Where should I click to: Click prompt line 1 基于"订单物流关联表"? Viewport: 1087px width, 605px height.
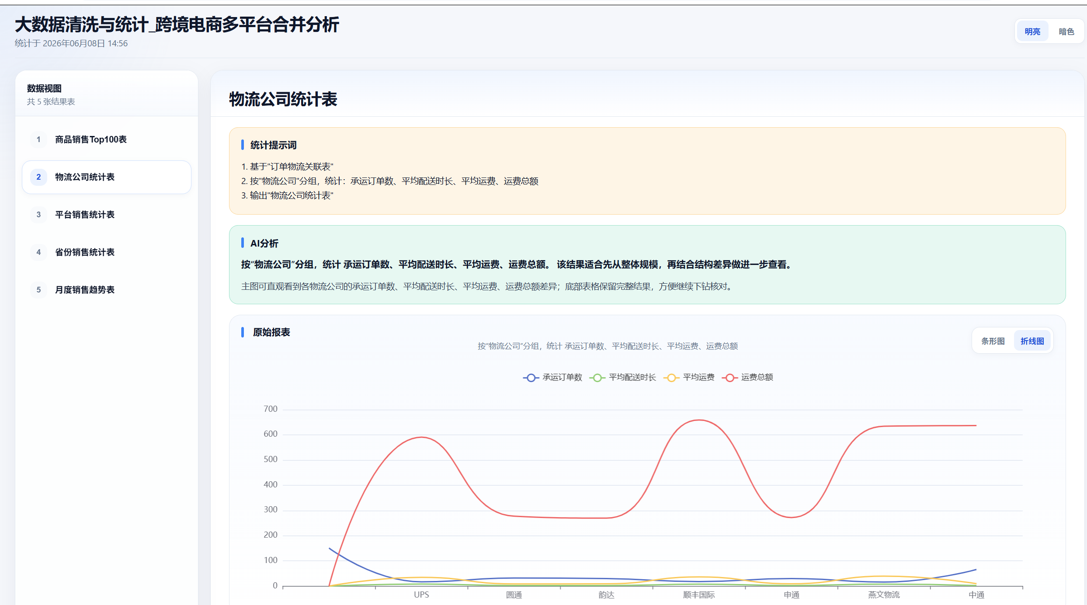tap(287, 167)
